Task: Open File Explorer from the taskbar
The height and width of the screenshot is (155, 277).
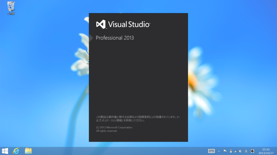Action: coord(28,151)
